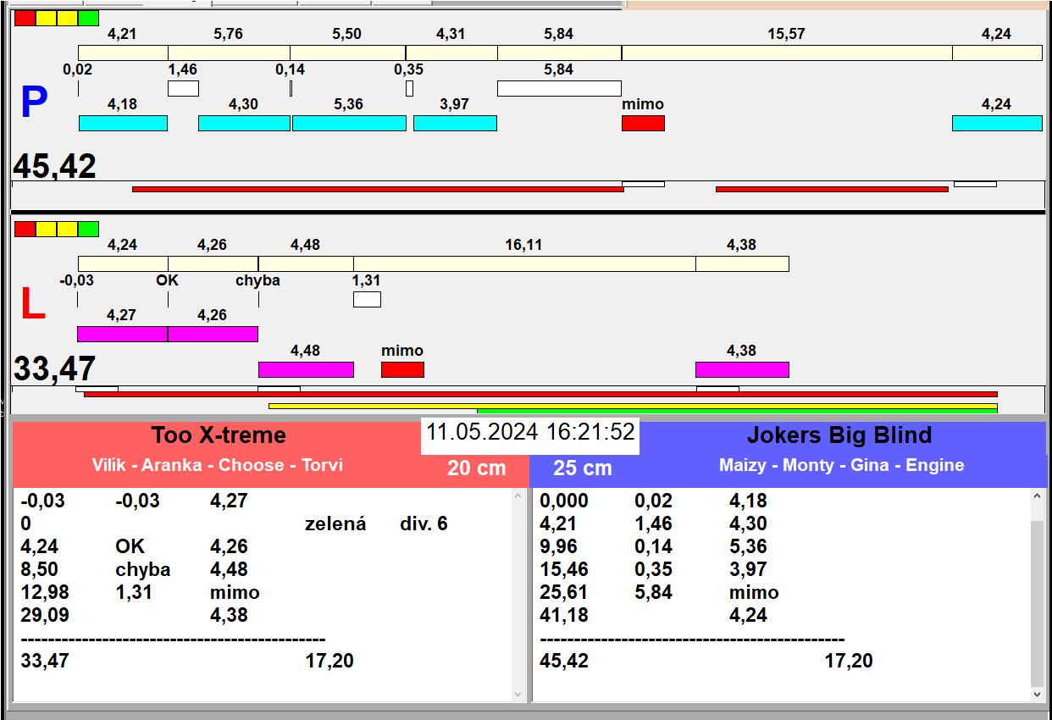Select the magenta 4,27 run bar in lane L
This screenshot has width=1052, height=720.
tap(122, 334)
